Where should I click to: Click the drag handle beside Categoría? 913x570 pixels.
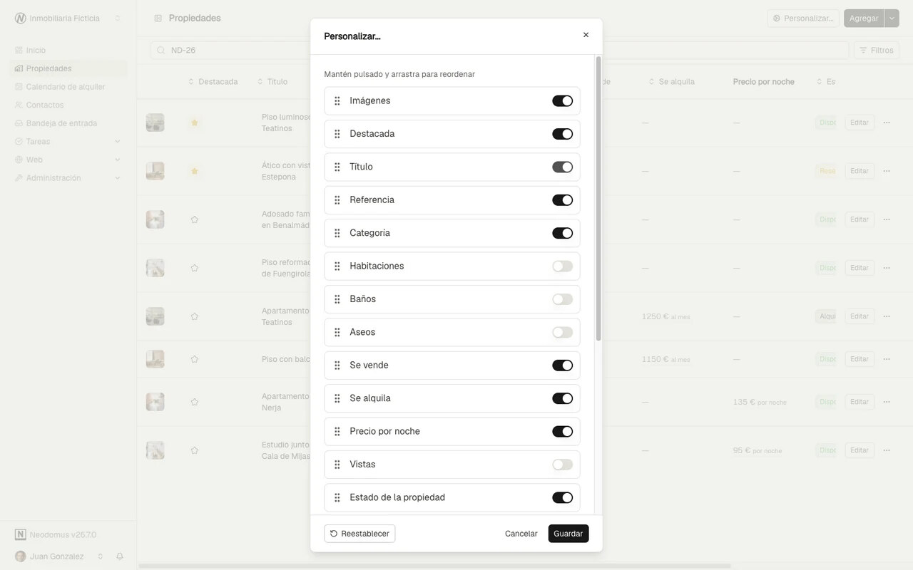click(x=337, y=234)
